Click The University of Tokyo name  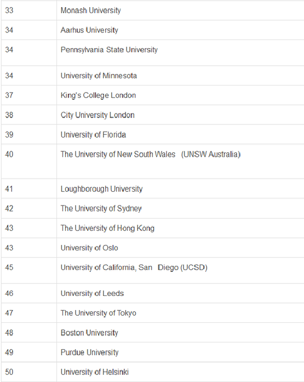99,313
